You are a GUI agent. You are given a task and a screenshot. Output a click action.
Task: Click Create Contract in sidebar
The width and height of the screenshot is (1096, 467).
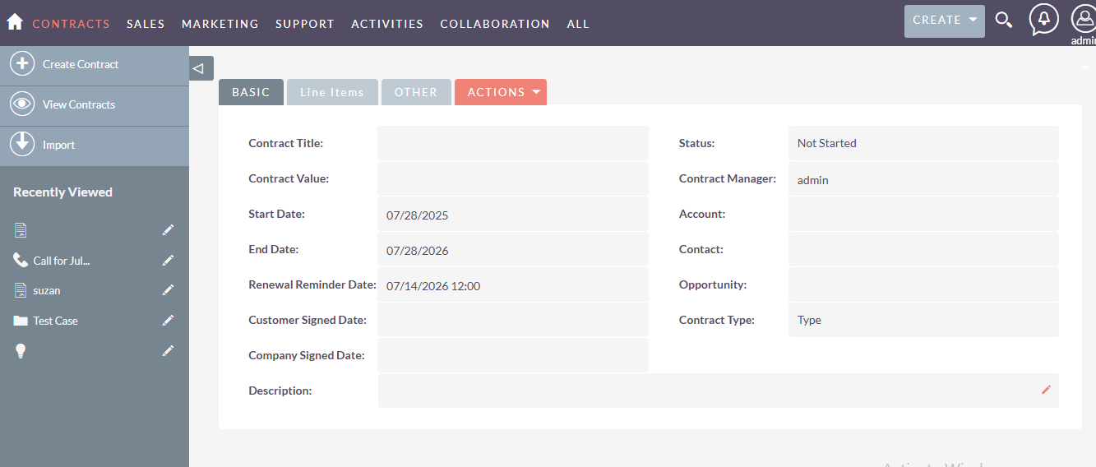tap(81, 64)
